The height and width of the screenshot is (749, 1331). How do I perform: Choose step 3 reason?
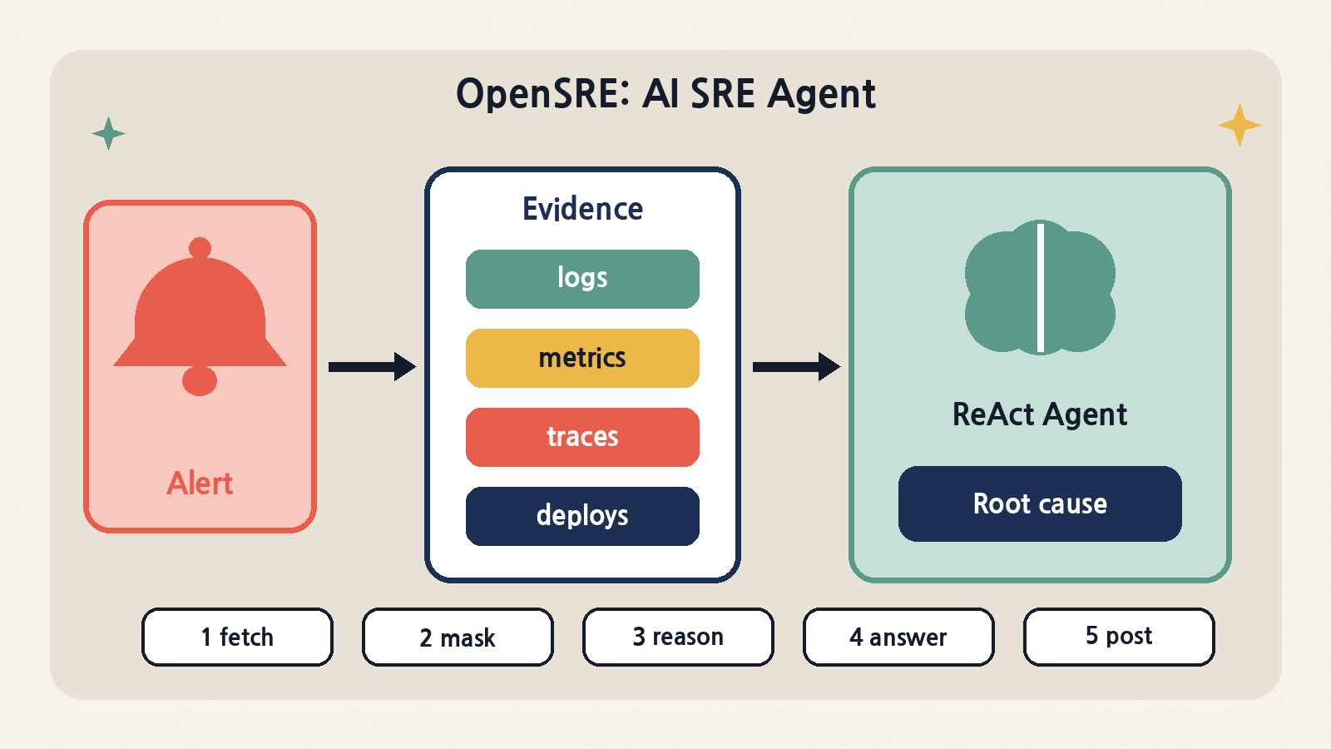(678, 637)
